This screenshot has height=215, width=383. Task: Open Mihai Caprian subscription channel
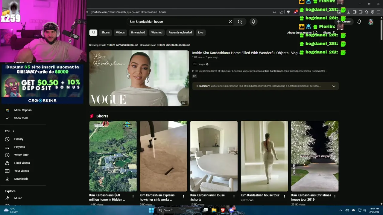pos(23,110)
